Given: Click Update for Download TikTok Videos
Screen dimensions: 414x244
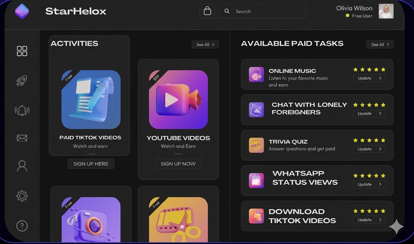Looking at the screenshot, I should (369, 220).
